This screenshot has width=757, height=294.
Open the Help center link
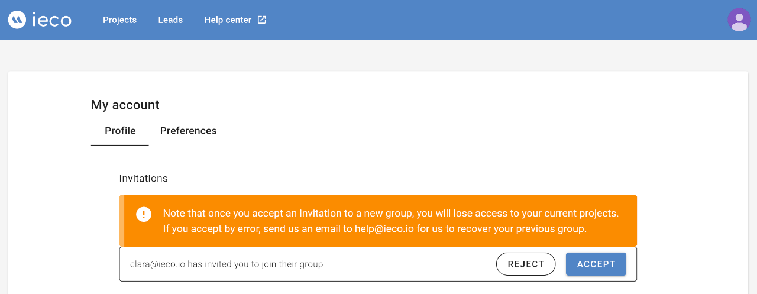[x=228, y=20]
